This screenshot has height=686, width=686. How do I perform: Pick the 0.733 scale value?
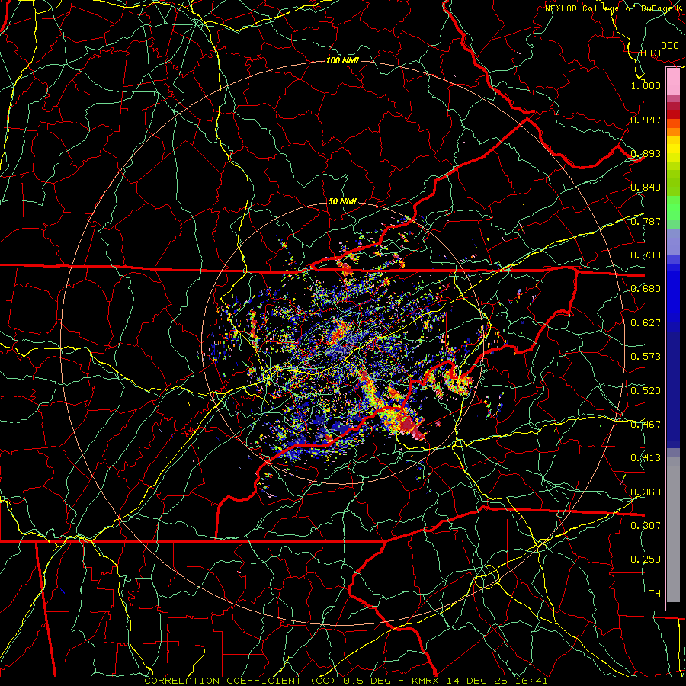click(646, 255)
